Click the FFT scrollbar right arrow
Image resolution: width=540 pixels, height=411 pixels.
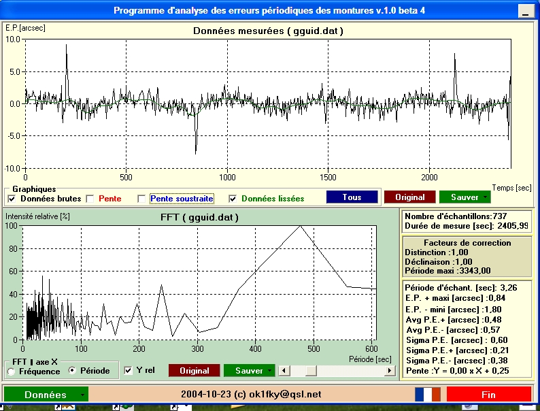click(390, 371)
